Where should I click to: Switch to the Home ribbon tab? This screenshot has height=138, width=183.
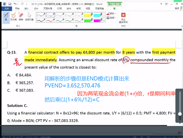[x=17, y=8]
